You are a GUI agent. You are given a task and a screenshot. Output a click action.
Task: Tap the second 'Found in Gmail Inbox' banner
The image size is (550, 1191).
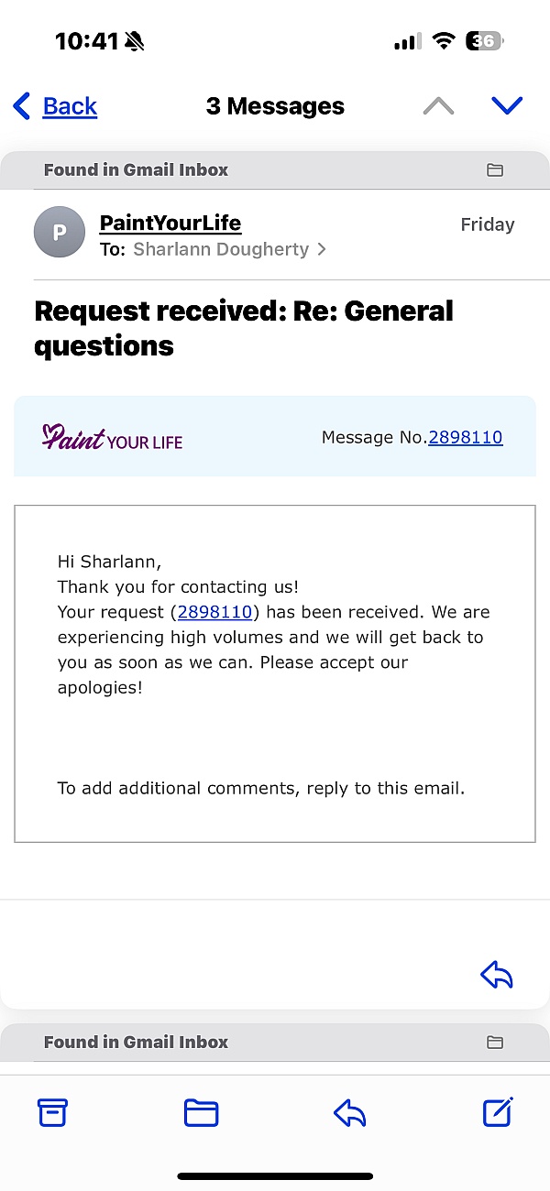point(137,1042)
